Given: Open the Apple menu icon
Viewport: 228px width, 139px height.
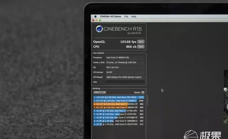Looking at the screenshot, I should point(95,16).
